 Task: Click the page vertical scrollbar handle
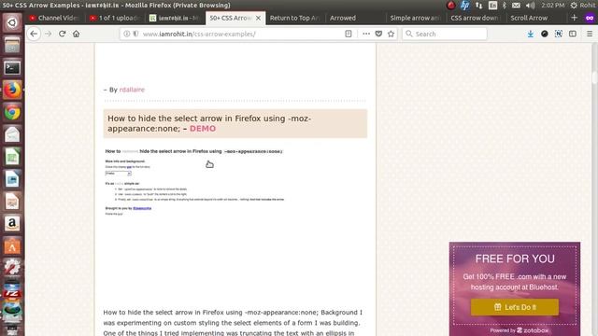click(594, 77)
